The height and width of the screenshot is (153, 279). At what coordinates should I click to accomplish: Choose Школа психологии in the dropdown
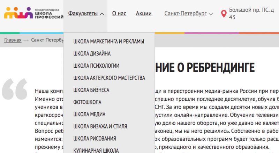(x=96, y=66)
